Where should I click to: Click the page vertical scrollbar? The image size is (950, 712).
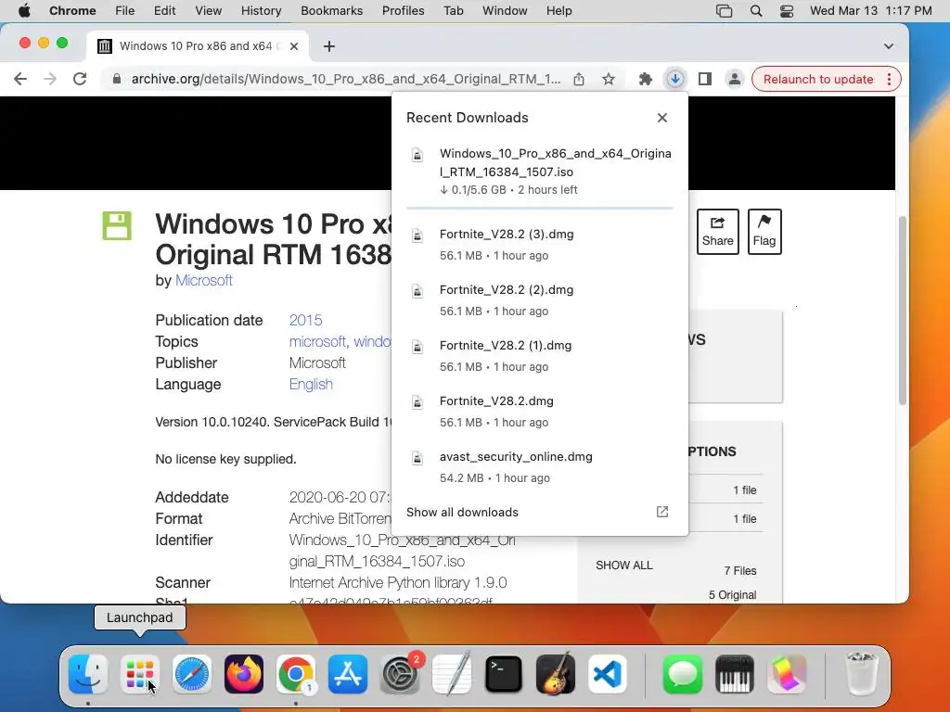(x=902, y=310)
